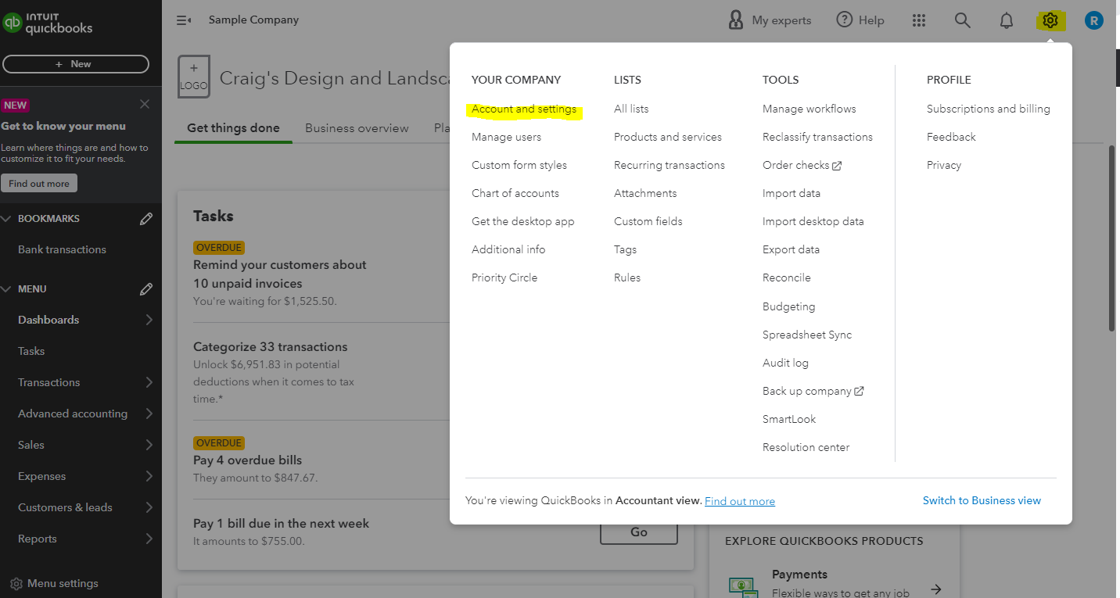Expand the Expenses submenu
This screenshot has width=1120, height=598.
[149, 476]
